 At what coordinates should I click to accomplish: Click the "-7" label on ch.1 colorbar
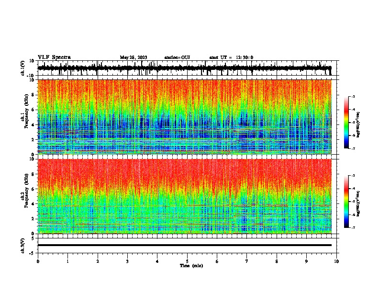click(x=353, y=148)
